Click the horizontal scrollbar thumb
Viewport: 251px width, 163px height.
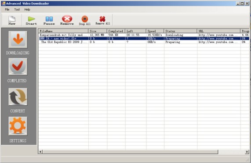point(130,152)
